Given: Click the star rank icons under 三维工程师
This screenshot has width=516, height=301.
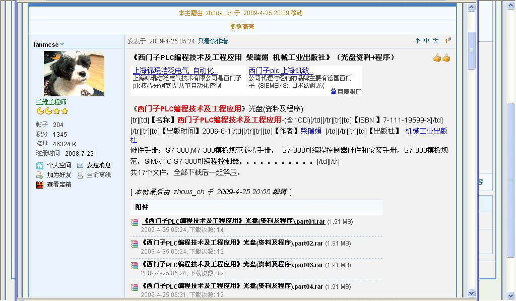Looking at the screenshot, I should click(x=52, y=111).
